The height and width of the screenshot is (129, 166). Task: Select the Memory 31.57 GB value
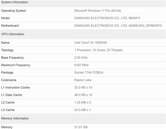81,127
